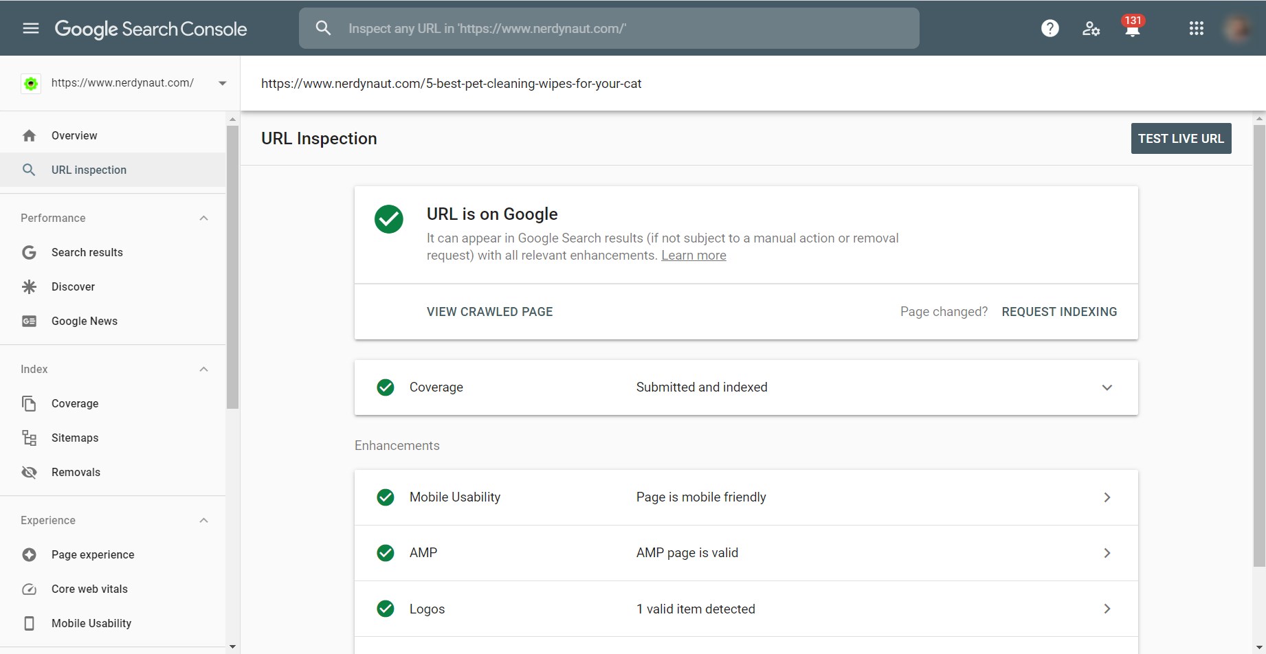Open the account profile avatar
This screenshot has width=1266, height=654.
click(1237, 28)
